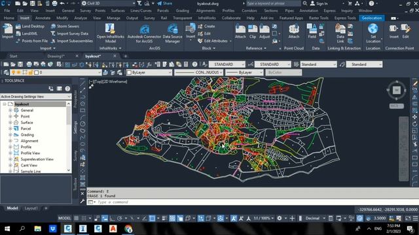Click the ViewCube compass

(397, 90)
